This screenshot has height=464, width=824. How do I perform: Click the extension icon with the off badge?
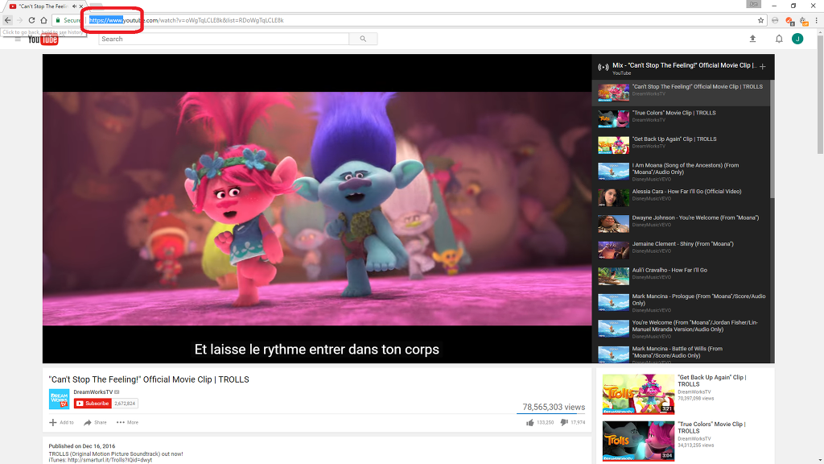pyautogui.click(x=803, y=20)
